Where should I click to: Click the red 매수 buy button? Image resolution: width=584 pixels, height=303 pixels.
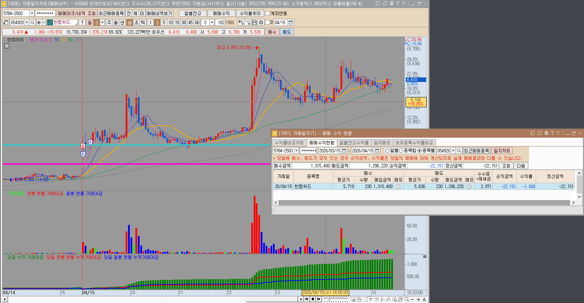(x=272, y=32)
